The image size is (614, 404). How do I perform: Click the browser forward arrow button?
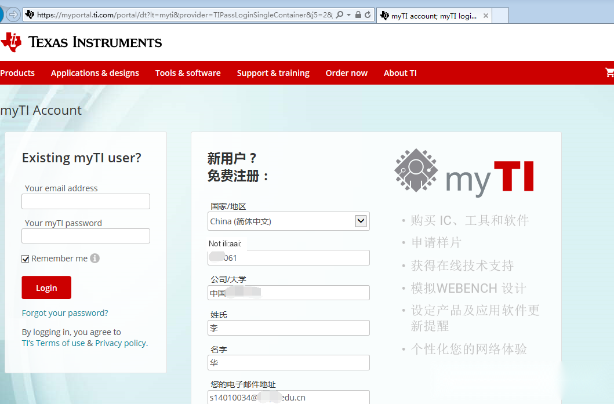[13, 15]
